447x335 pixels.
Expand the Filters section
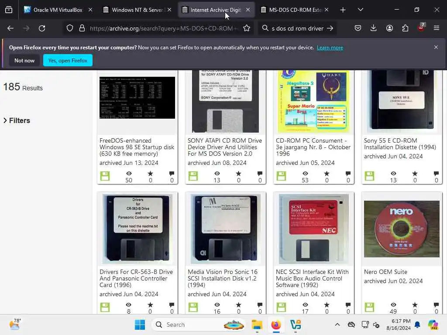click(x=17, y=120)
